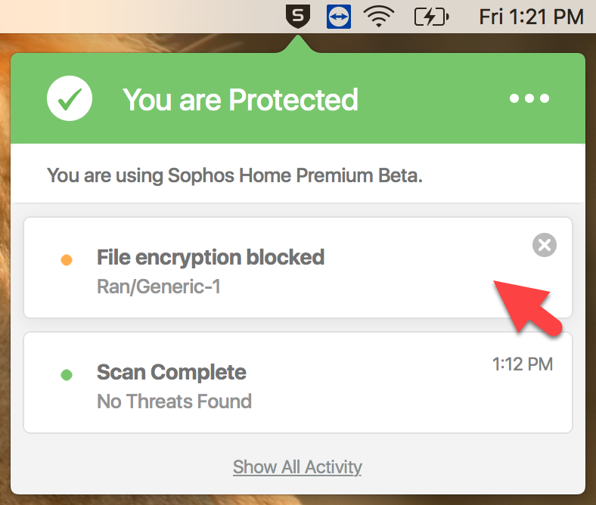Screen dimensions: 596x505
Task: Click the 1:12 PM scan timestamp
Action: coord(523,364)
